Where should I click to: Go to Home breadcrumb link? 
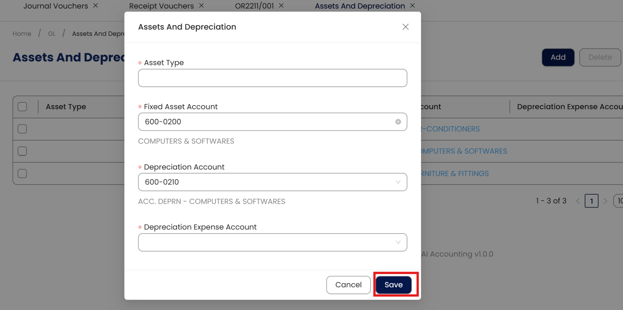click(22, 34)
